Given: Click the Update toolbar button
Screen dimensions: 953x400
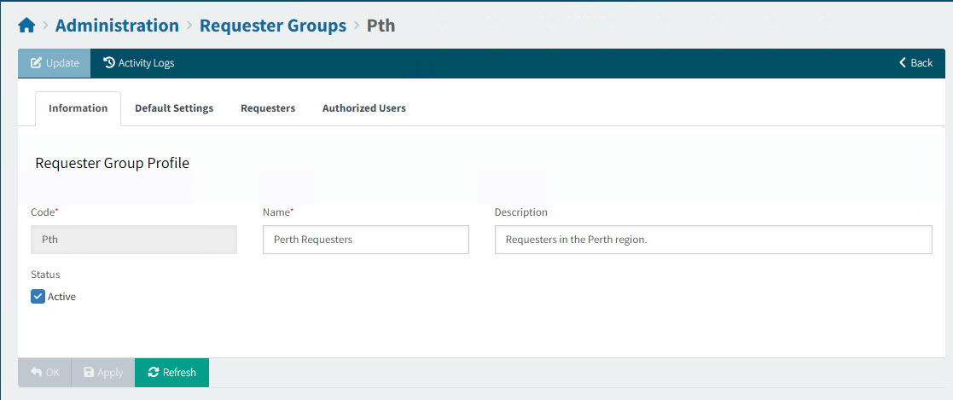Looking at the screenshot, I should pyautogui.click(x=54, y=63).
